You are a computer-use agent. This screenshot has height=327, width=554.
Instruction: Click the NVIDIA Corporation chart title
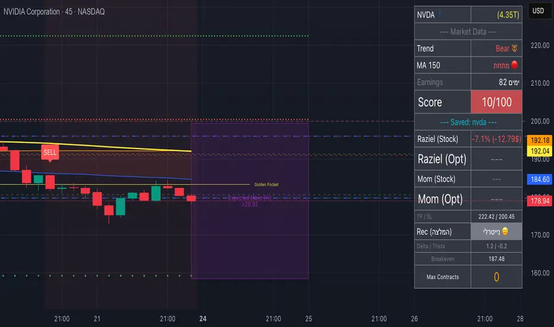point(54,12)
